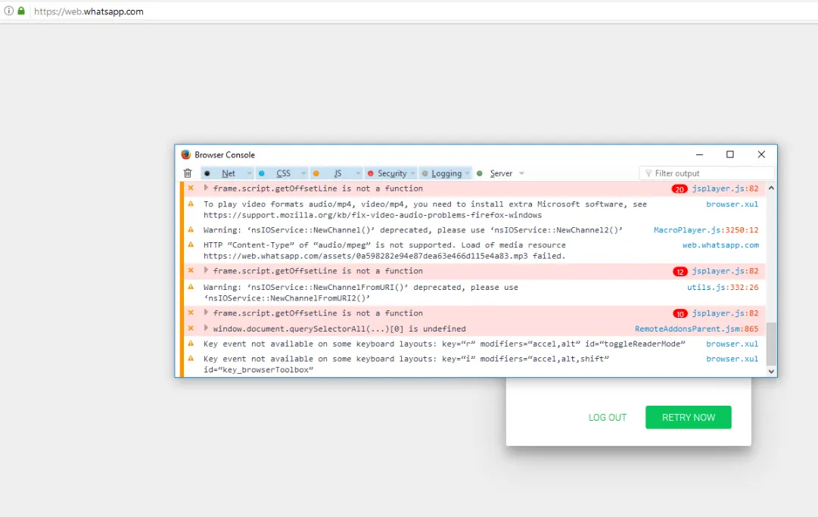Click the red repeat badge showing 20
This screenshot has width=818, height=517.
coord(680,188)
